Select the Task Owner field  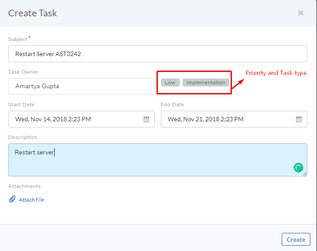(82, 86)
